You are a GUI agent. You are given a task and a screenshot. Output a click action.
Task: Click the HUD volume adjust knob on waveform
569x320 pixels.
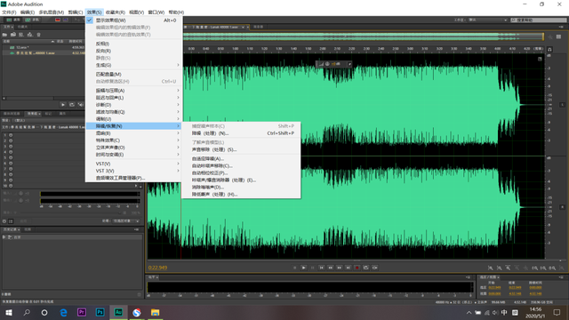[x=327, y=64]
